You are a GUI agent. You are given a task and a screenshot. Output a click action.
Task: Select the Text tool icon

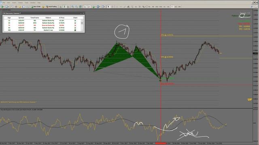click(x=136, y=7)
